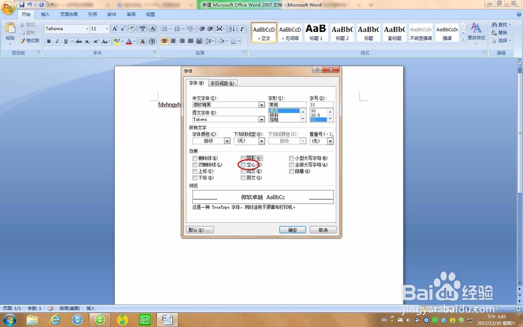Click the distributed alignment icon
This screenshot has width=523, height=327.
click(199, 41)
